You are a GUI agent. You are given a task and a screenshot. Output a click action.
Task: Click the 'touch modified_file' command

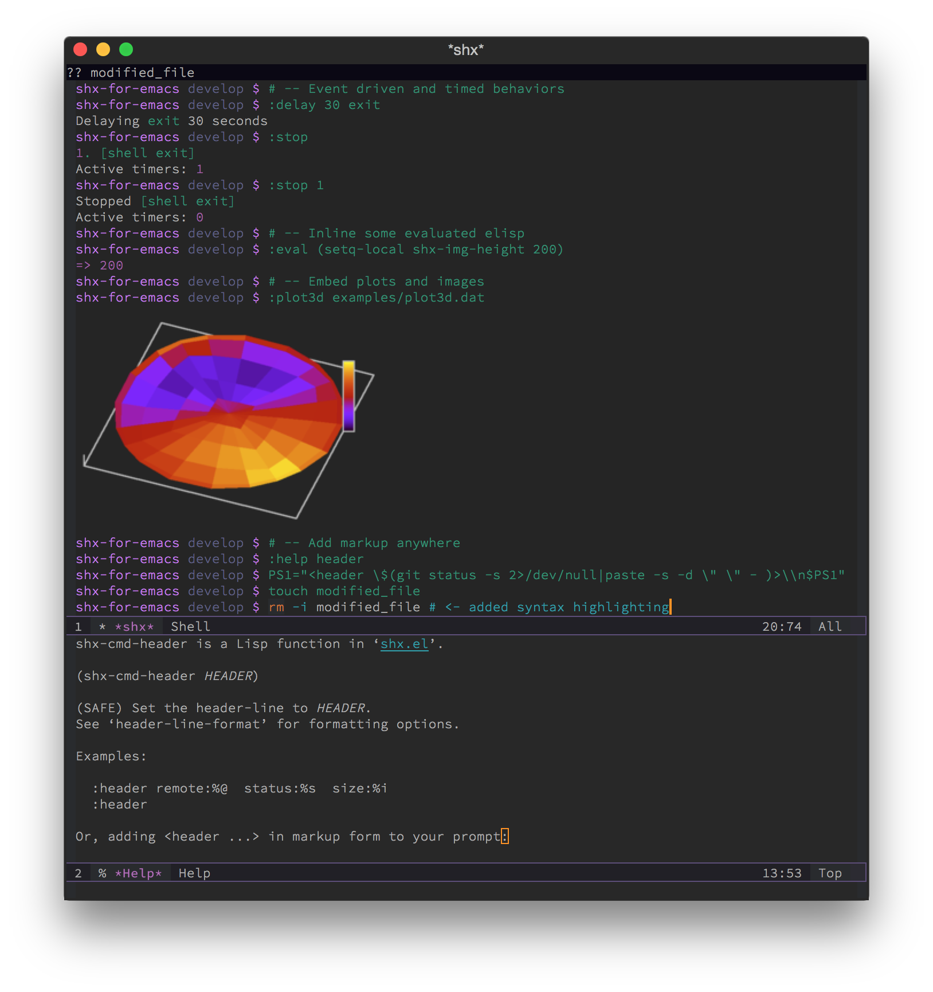(x=344, y=591)
